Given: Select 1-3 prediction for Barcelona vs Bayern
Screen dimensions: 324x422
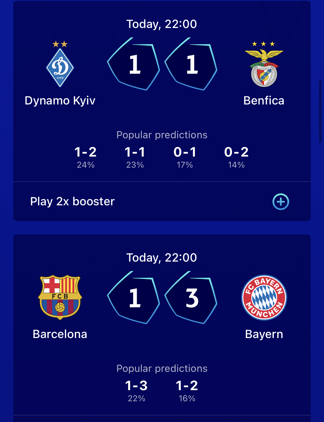Looking at the screenshot, I should click(x=136, y=390).
